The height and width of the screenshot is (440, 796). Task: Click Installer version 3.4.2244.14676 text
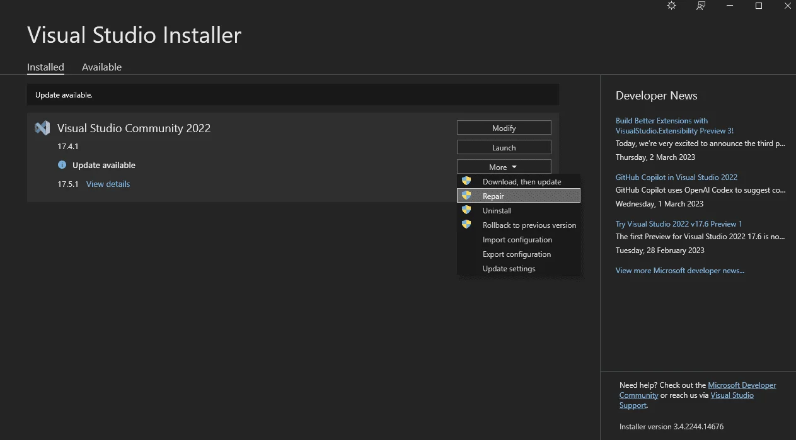tap(671, 426)
